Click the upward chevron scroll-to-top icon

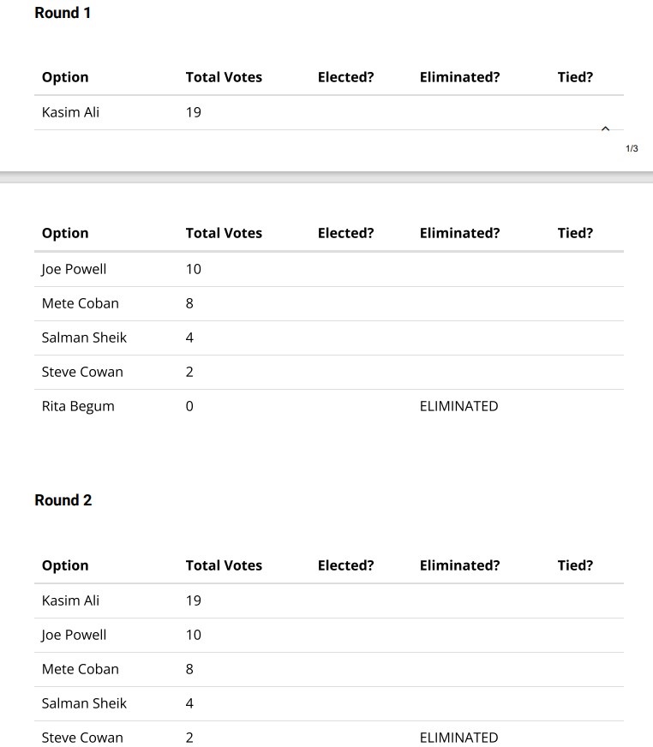coord(605,128)
